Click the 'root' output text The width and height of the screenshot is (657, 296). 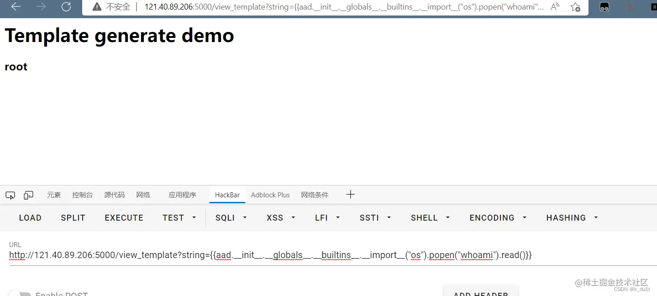pyautogui.click(x=16, y=67)
